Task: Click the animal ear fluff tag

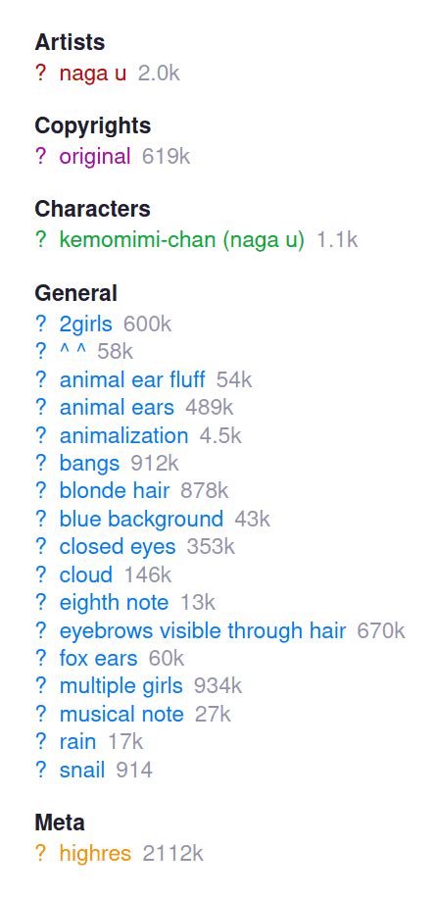Action: (132, 379)
